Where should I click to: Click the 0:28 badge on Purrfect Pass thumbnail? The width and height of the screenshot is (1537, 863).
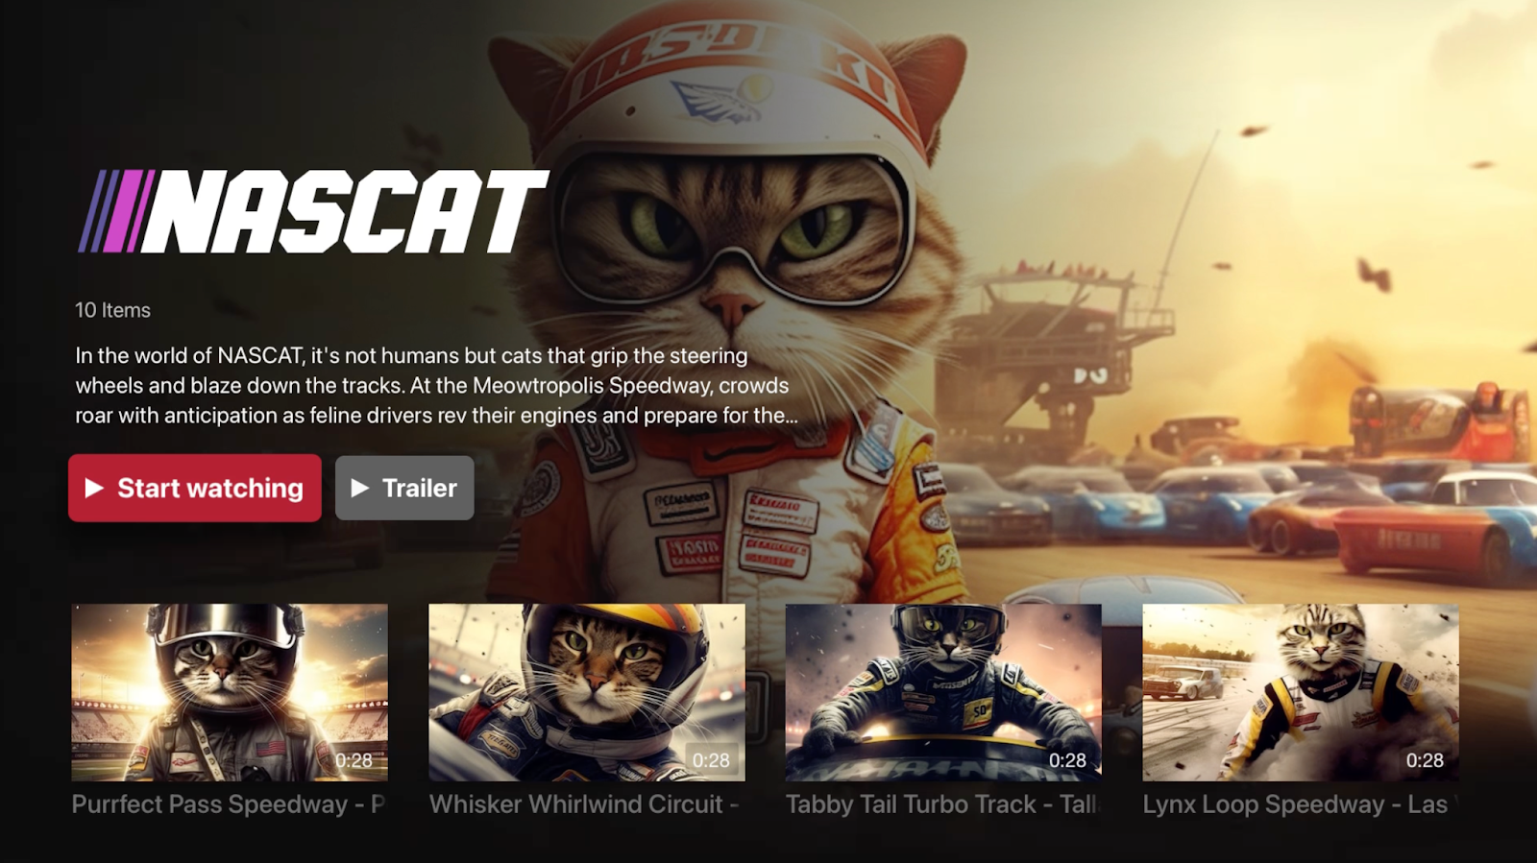point(354,760)
